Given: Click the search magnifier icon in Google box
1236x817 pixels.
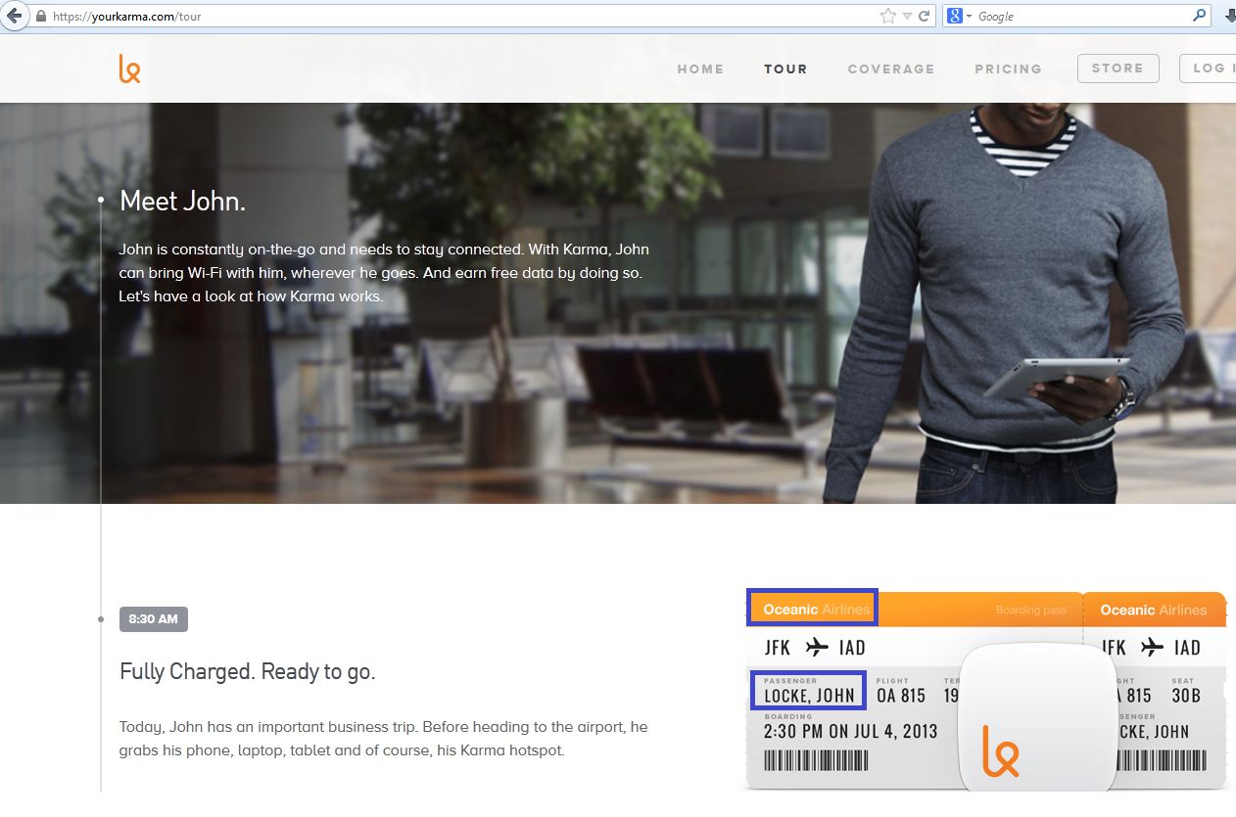Looking at the screenshot, I should [x=1199, y=17].
